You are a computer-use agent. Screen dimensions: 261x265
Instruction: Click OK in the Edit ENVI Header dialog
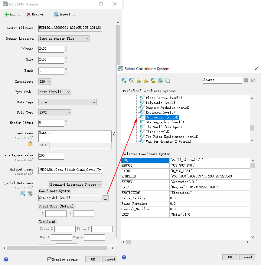coord(93,259)
